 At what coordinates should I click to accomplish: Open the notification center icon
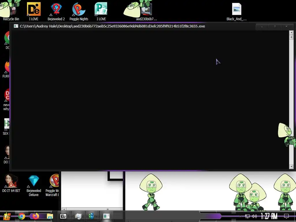[x=286, y=216]
